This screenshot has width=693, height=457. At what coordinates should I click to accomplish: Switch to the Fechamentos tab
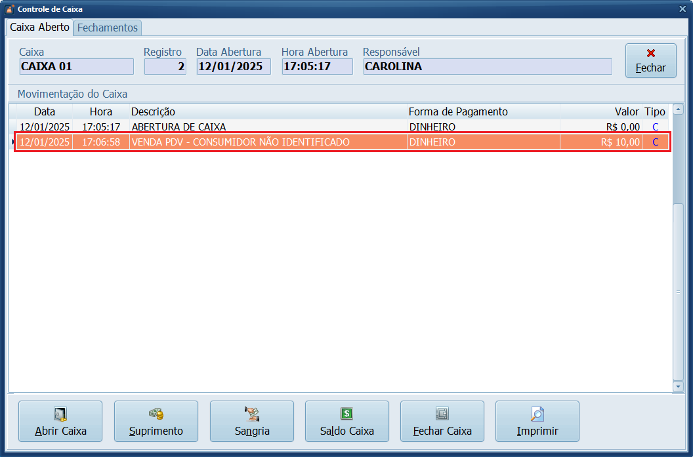[108, 28]
